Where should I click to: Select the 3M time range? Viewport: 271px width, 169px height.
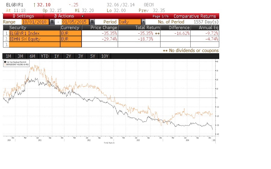[x=20, y=56]
